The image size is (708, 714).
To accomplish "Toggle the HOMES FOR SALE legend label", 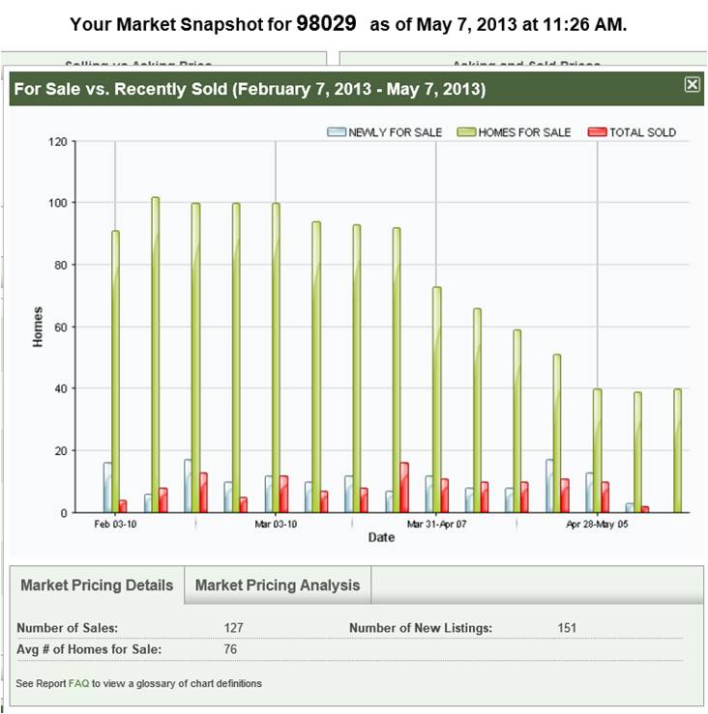I will click(524, 132).
